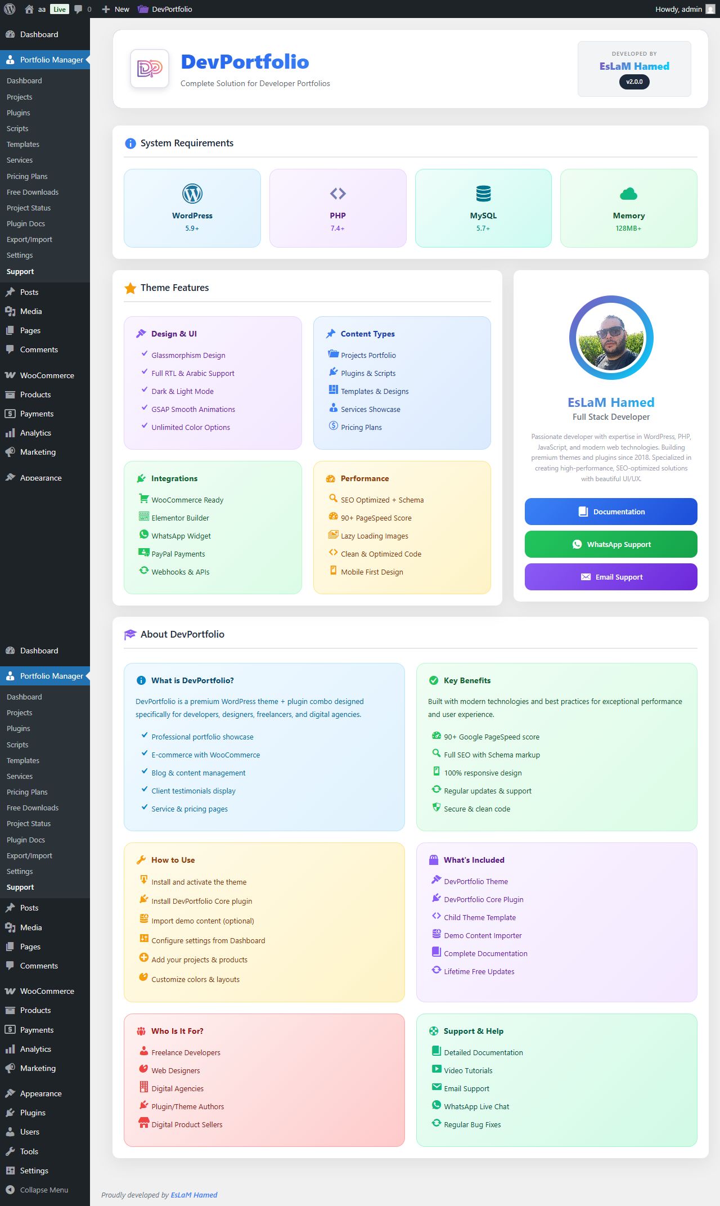Open the EsLaM Hamed link in the footer
The image size is (720, 1206).
click(194, 1195)
